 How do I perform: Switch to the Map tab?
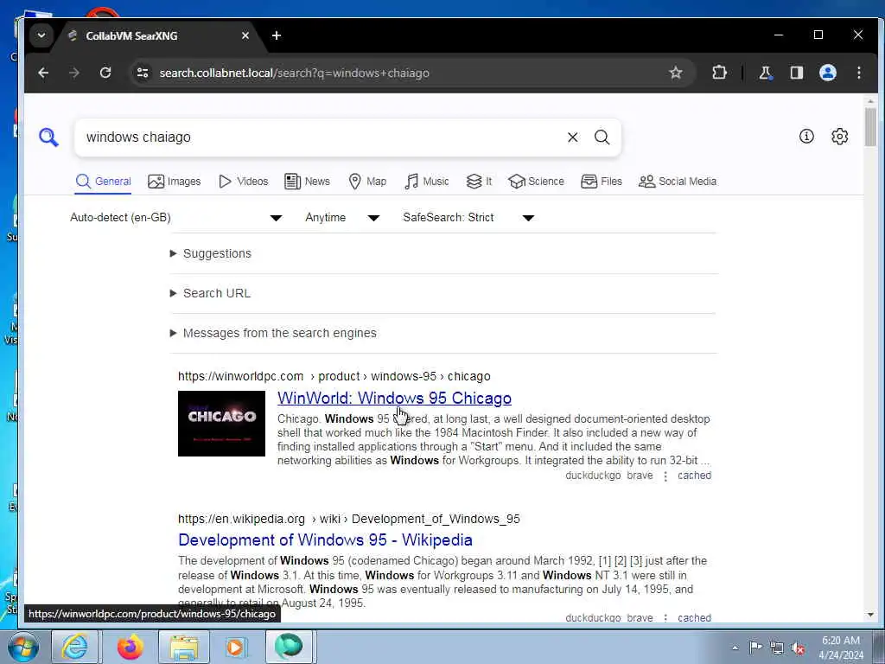tap(367, 182)
